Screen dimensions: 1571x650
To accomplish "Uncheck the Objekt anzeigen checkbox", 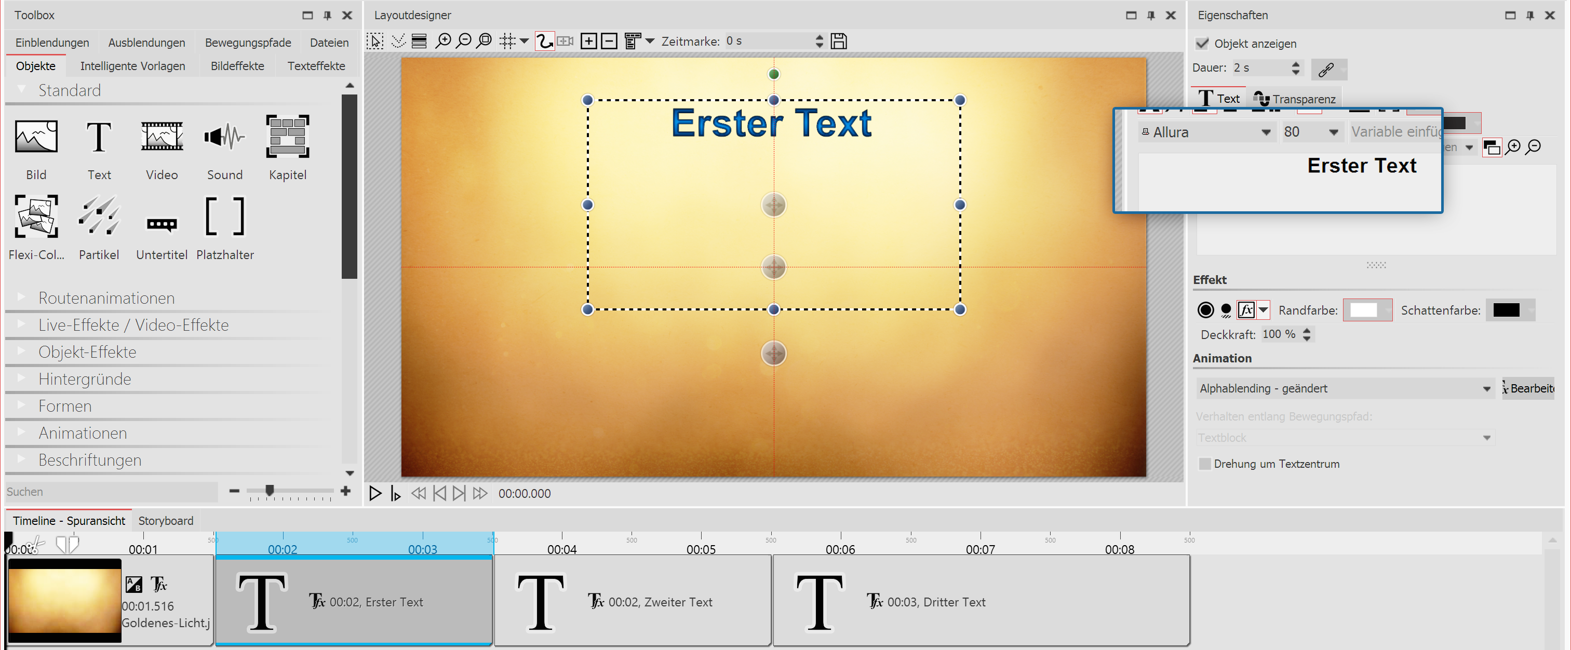I will (1202, 43).
